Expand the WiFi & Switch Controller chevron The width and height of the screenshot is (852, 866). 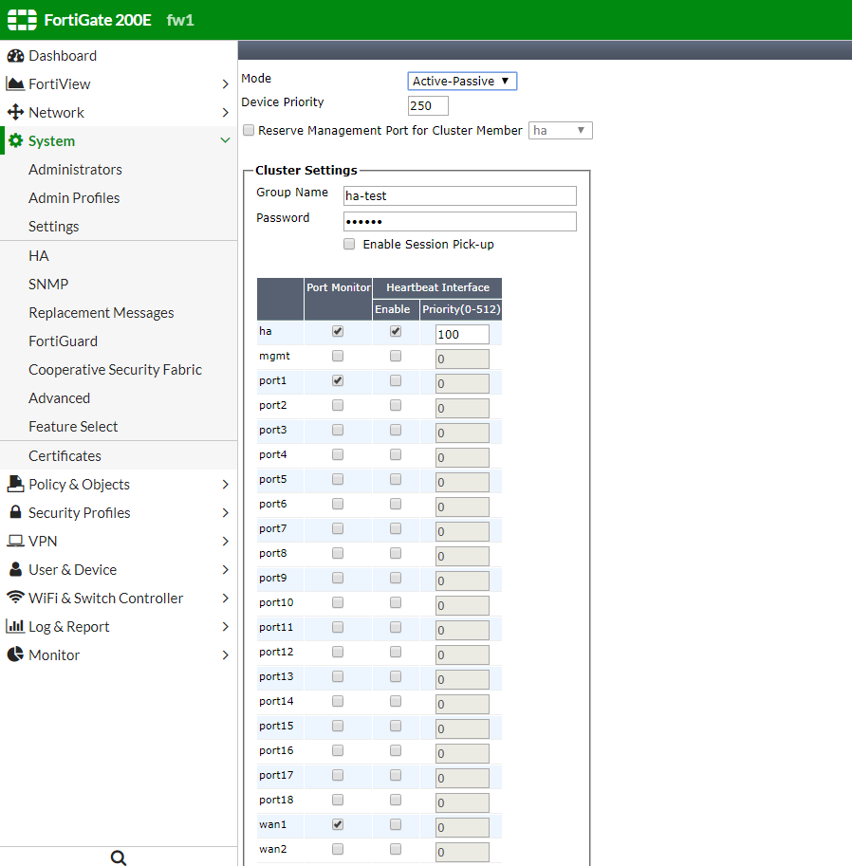click(x=226, y=599)
